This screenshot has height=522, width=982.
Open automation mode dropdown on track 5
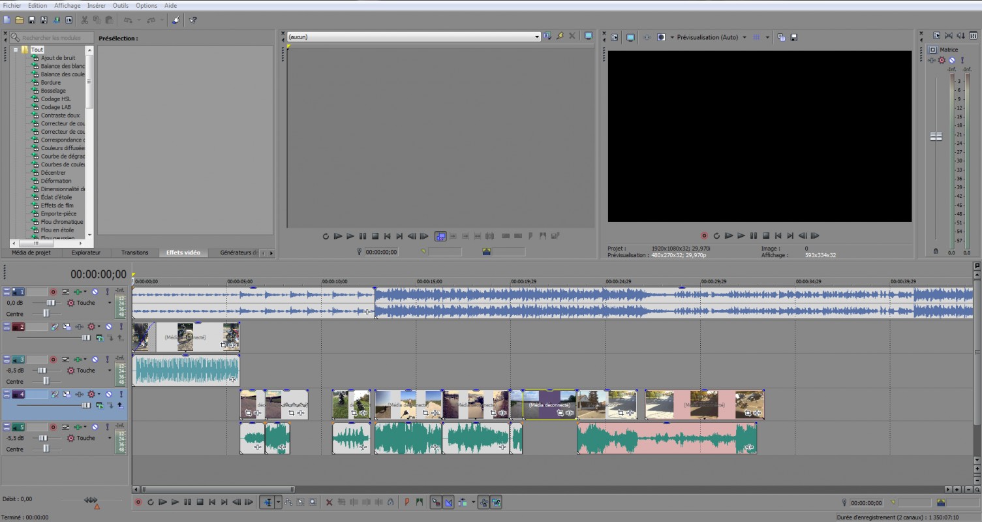110,438
